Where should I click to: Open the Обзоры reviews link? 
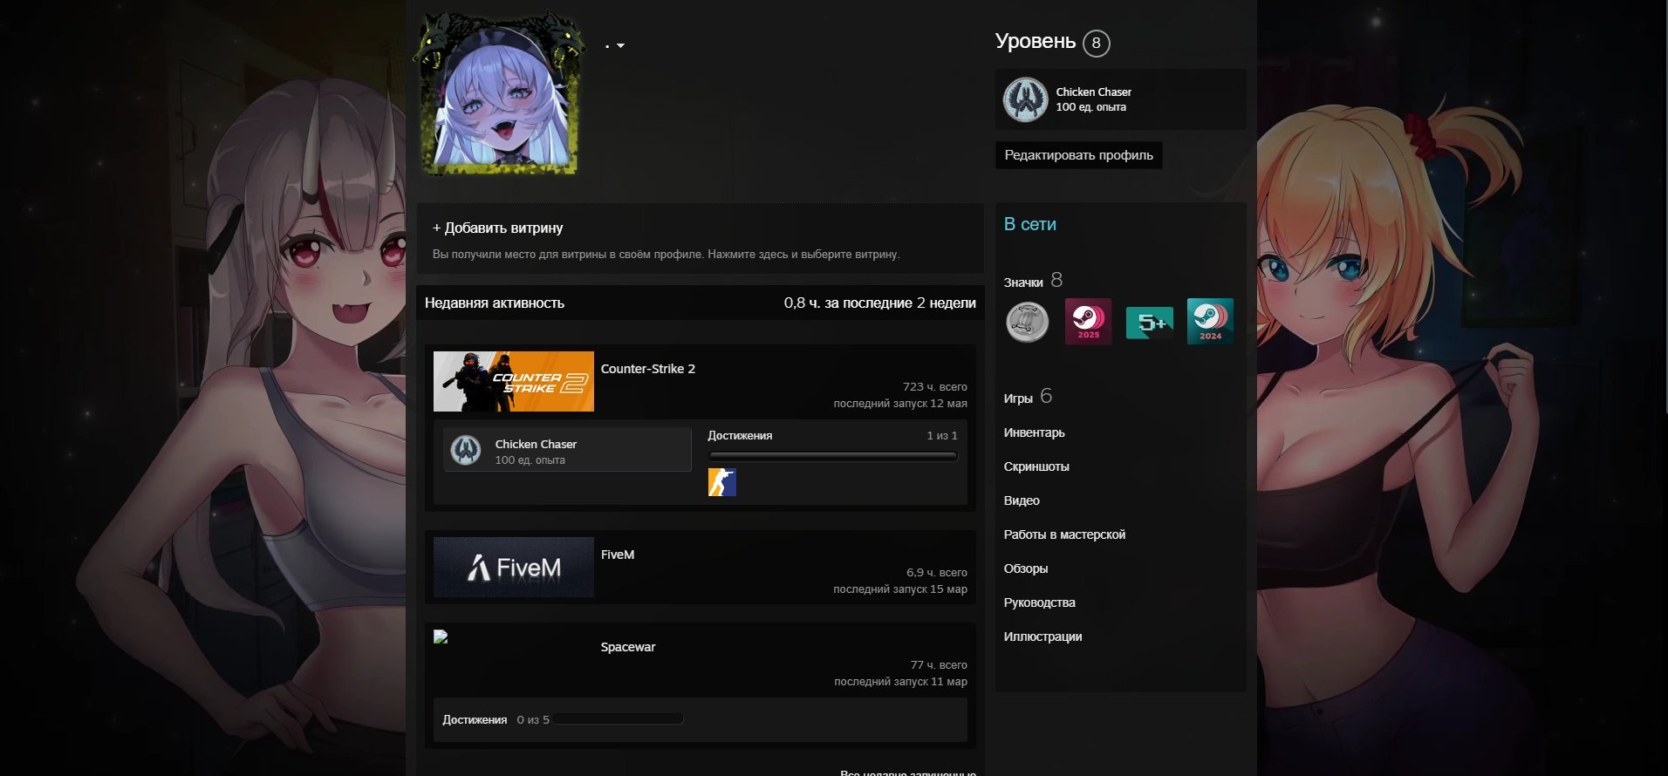[1026, 568]
